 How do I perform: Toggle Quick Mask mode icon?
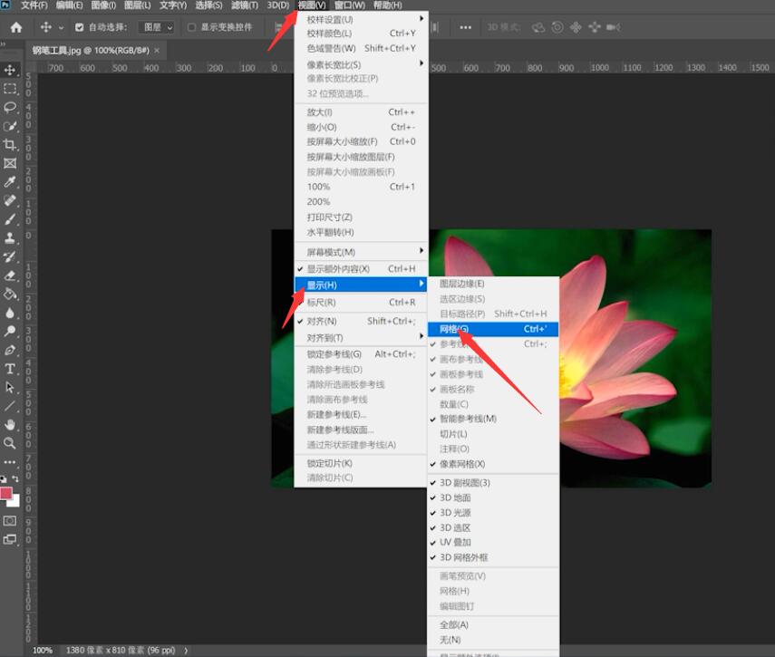coord(10,521)
